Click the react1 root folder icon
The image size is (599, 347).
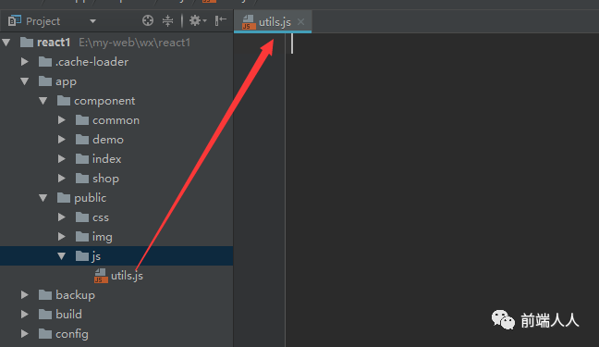click(x=27, y=42)
